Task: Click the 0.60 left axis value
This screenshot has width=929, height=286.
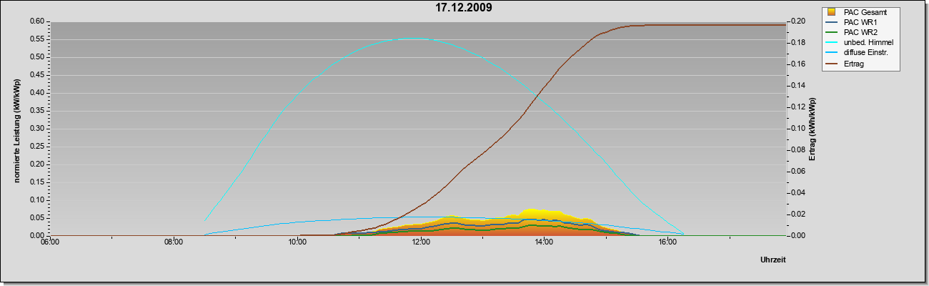Action: [x=36, y=21]
